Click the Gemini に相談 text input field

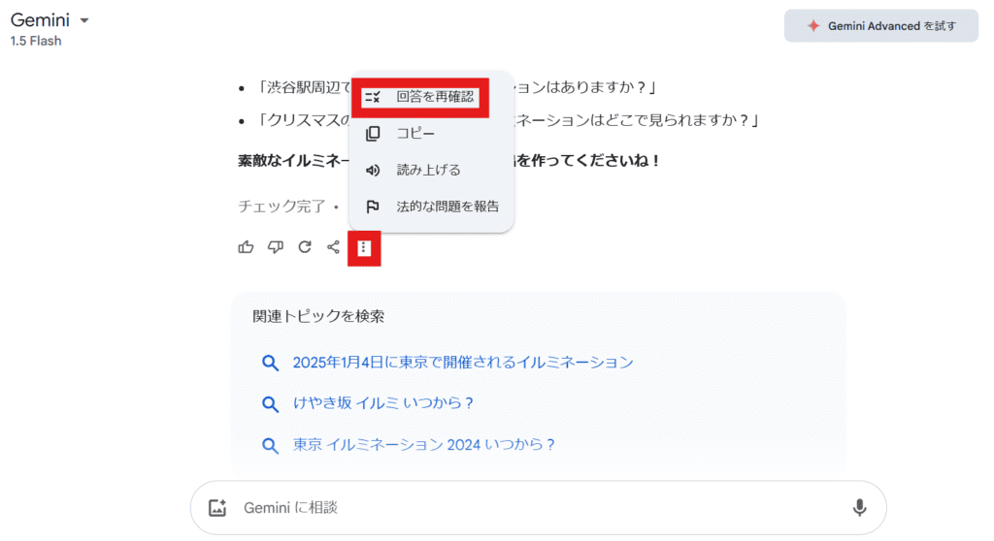coord(534,507)
